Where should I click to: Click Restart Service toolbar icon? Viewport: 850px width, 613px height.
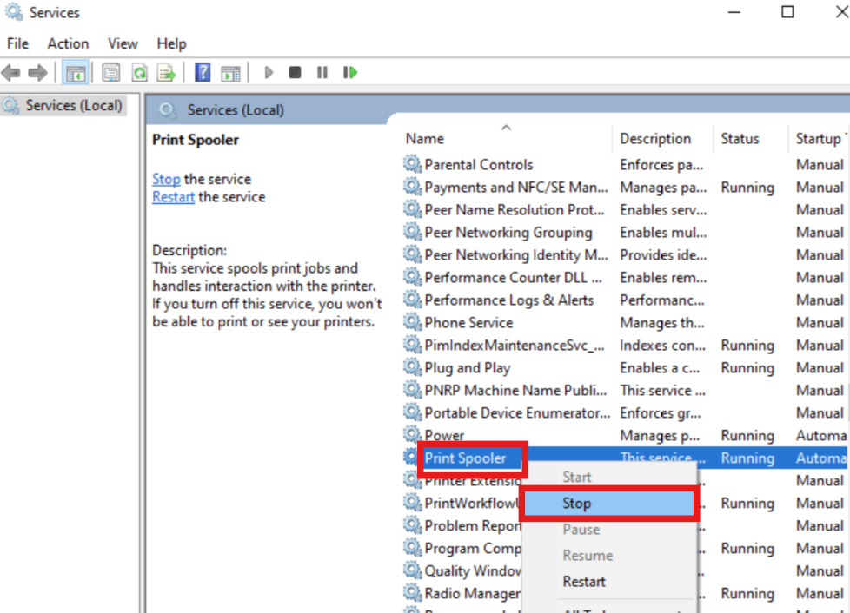click(x=350, y=73)
